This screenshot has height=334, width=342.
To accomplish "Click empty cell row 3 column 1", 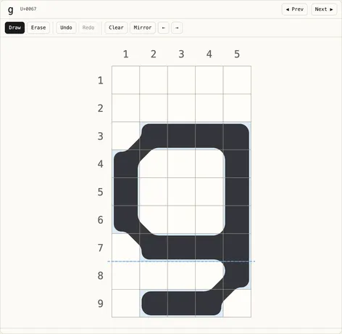I will tap(126, 136).
